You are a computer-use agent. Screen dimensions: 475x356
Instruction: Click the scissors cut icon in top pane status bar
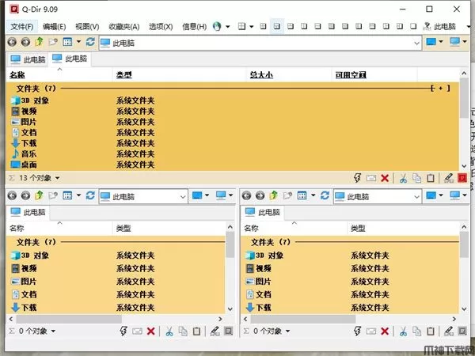403,178
